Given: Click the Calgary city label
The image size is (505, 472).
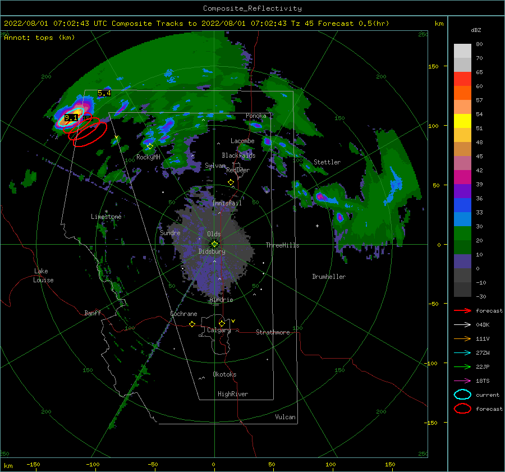Looking at the screenshot, I should (219, 330).
